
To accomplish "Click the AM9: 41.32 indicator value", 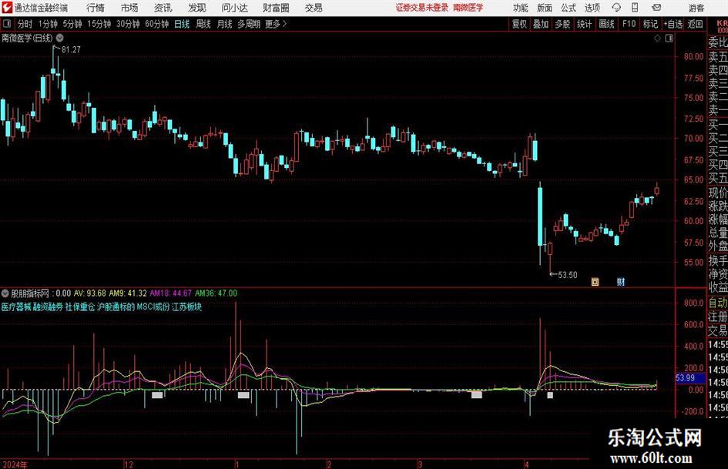I will (x=128, y=293).
